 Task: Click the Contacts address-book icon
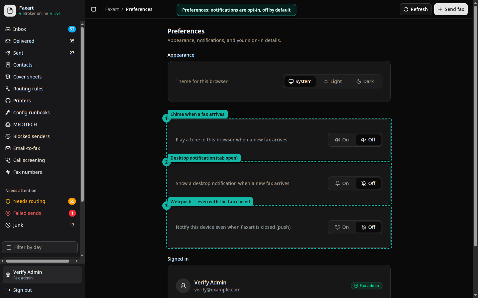tap(8, 65)
